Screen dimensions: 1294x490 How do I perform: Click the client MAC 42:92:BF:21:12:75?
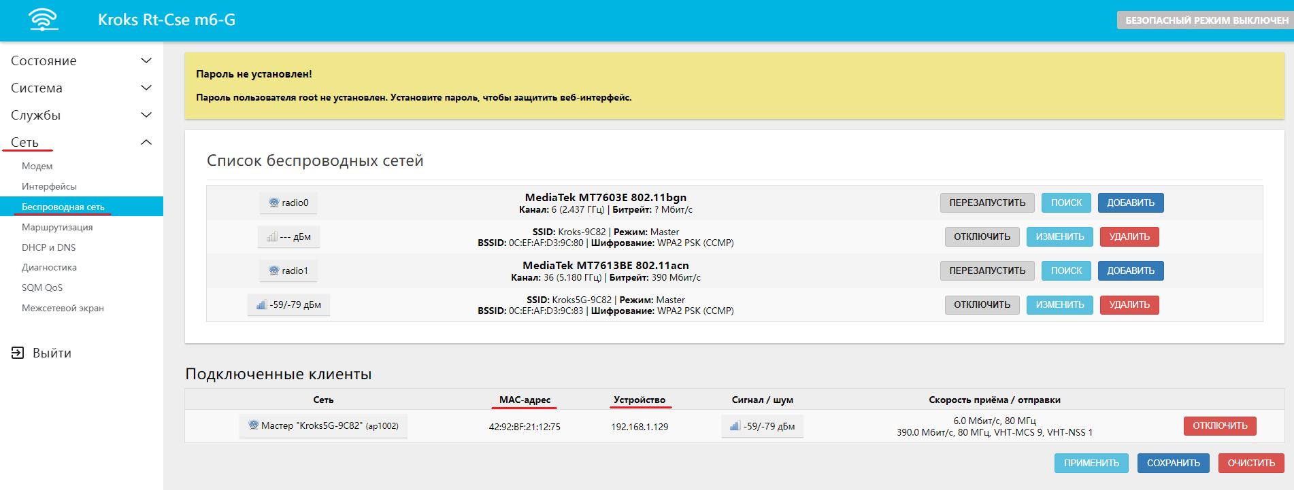tap(525, 427)
